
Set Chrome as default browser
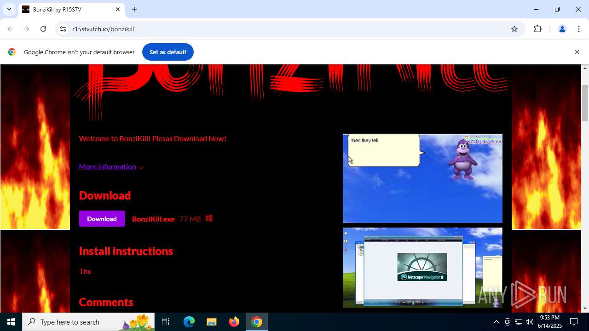point(167,52)
